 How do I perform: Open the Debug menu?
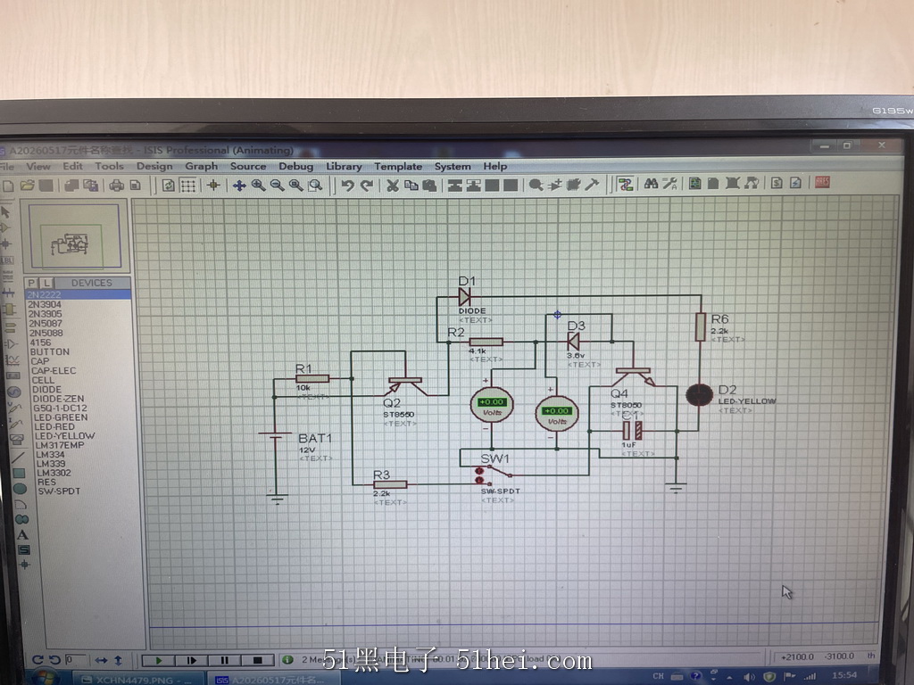point(295,166)
